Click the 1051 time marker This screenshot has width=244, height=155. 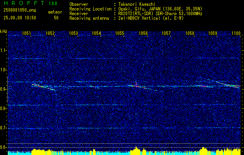(26, 33)
